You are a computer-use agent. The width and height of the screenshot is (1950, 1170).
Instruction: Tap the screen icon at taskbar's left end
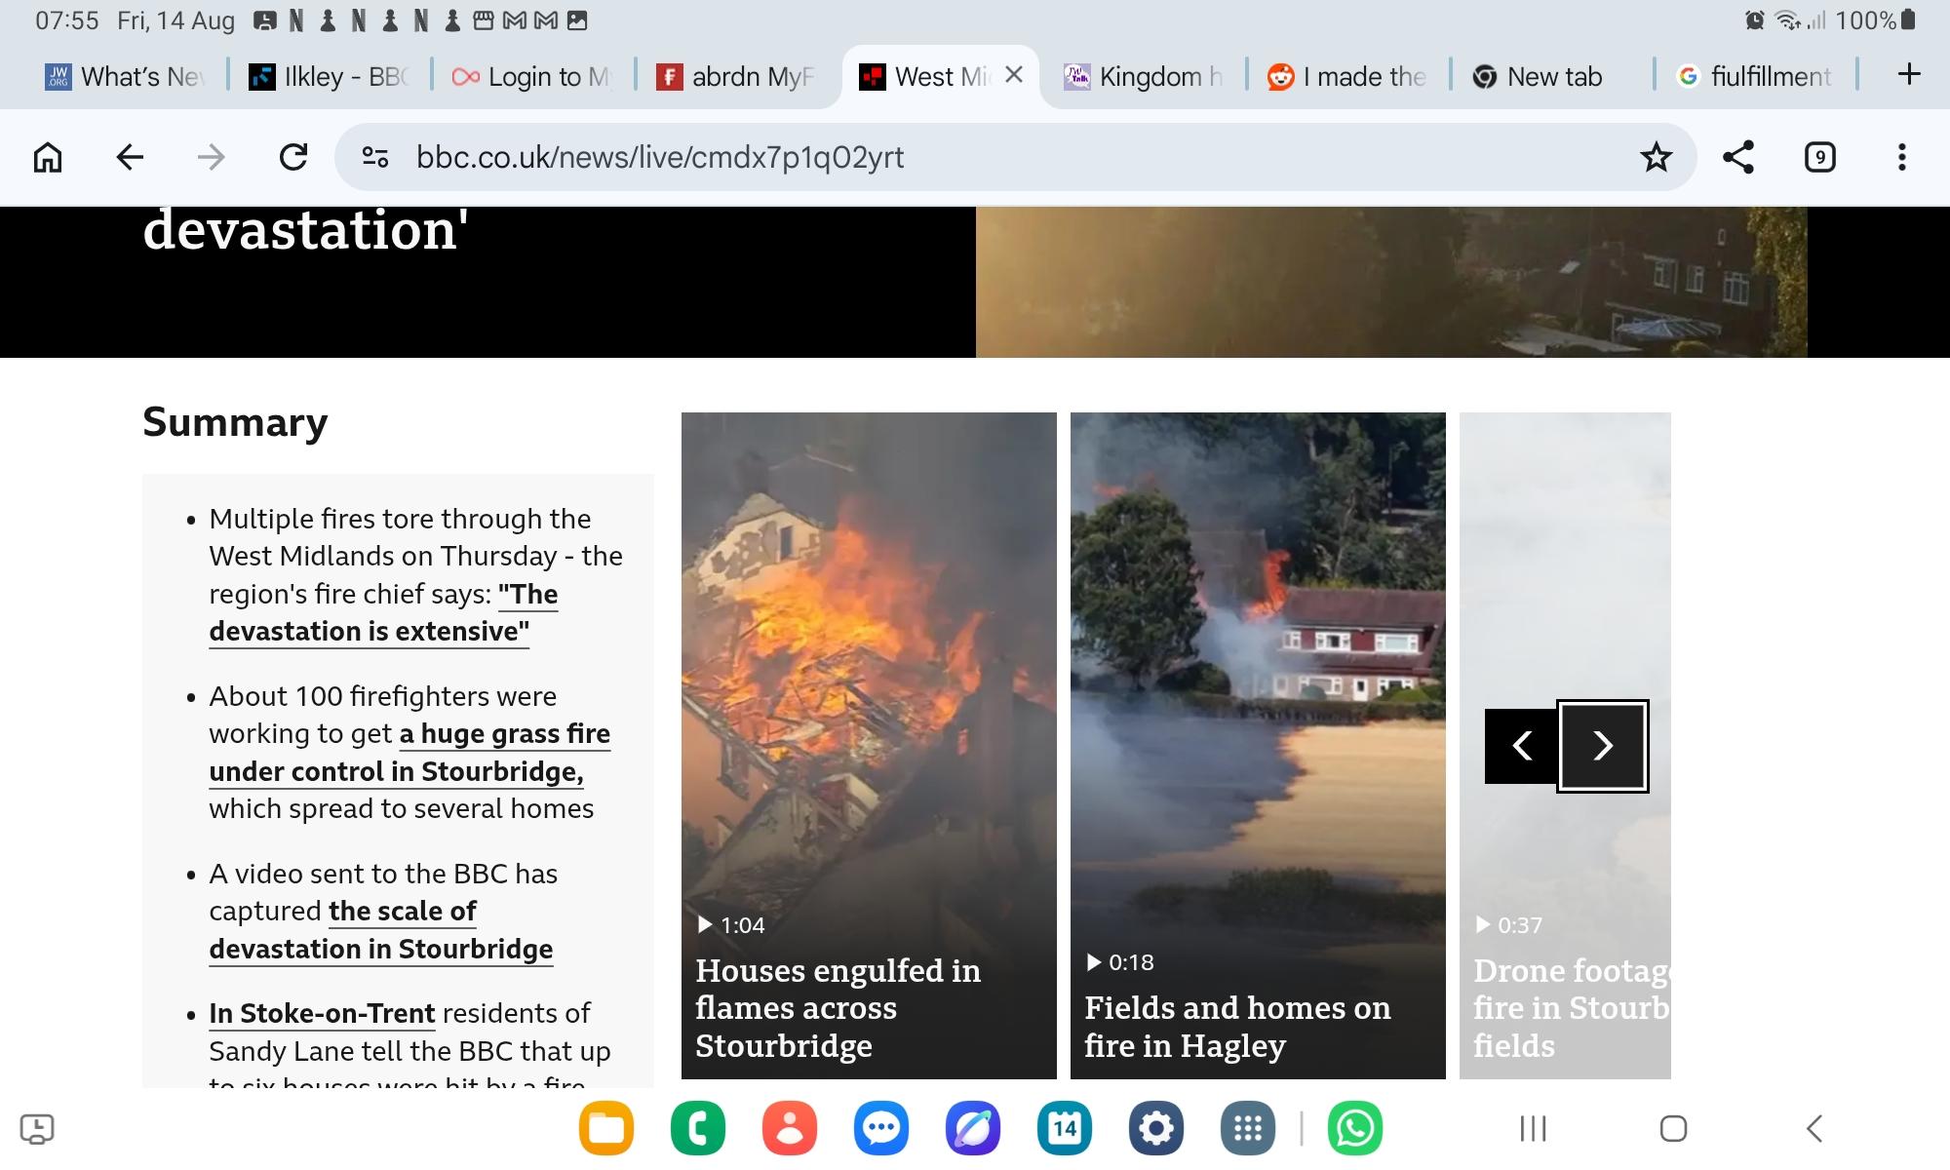click(x=37, y=1128)
